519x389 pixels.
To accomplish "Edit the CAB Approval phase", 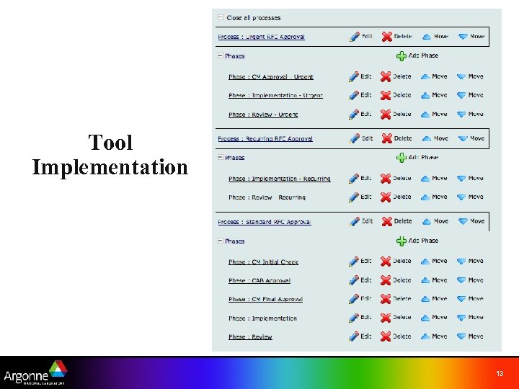I will pyautogui.click(x=360, y=280).
